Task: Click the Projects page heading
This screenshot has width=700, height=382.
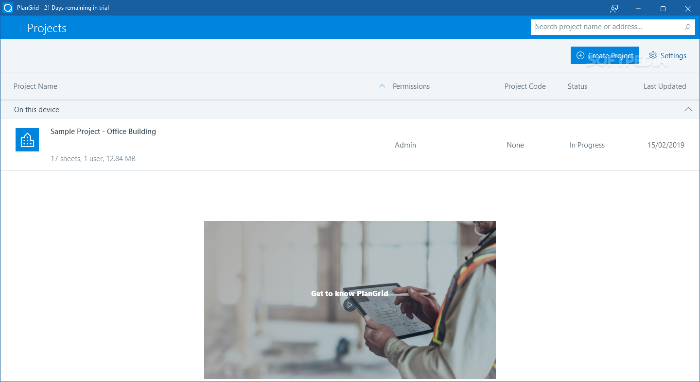Action: [47, 28]
